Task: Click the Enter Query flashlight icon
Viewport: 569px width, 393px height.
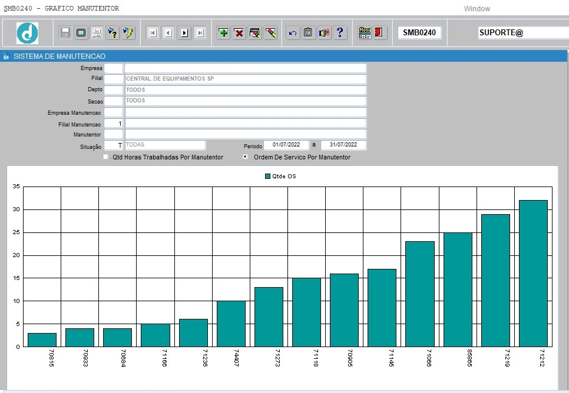Action: click(x=113, y=32)
